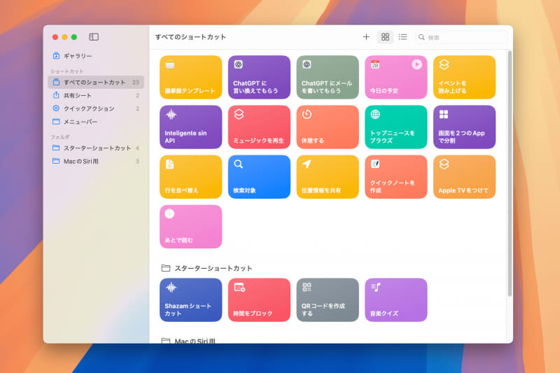Click the スターターショートカット section header in the main pane
The width and height of the screenshot is (560, 373).
point(206,268)
